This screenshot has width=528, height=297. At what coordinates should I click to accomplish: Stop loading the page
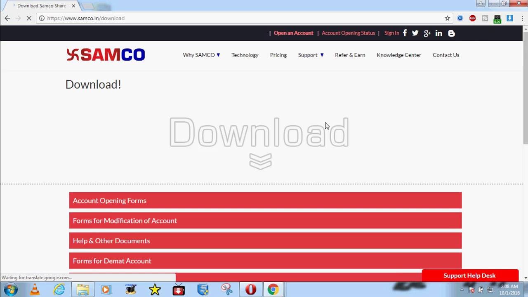(29, 18)
